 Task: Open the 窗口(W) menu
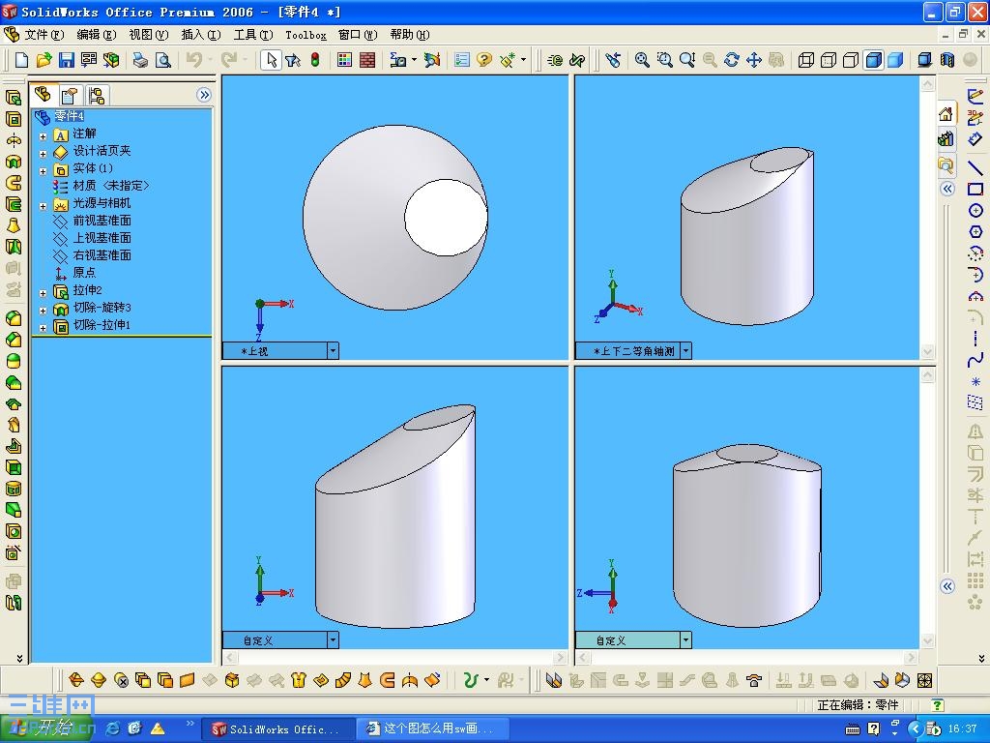tap(358, 35)
